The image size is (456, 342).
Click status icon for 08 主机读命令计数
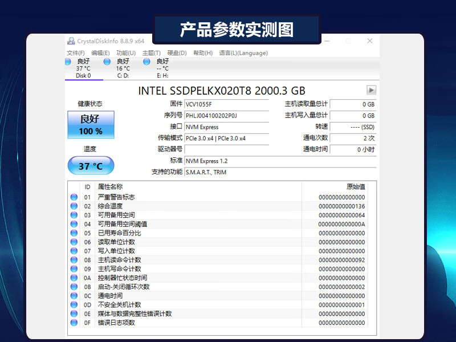[x=74, y=260]
